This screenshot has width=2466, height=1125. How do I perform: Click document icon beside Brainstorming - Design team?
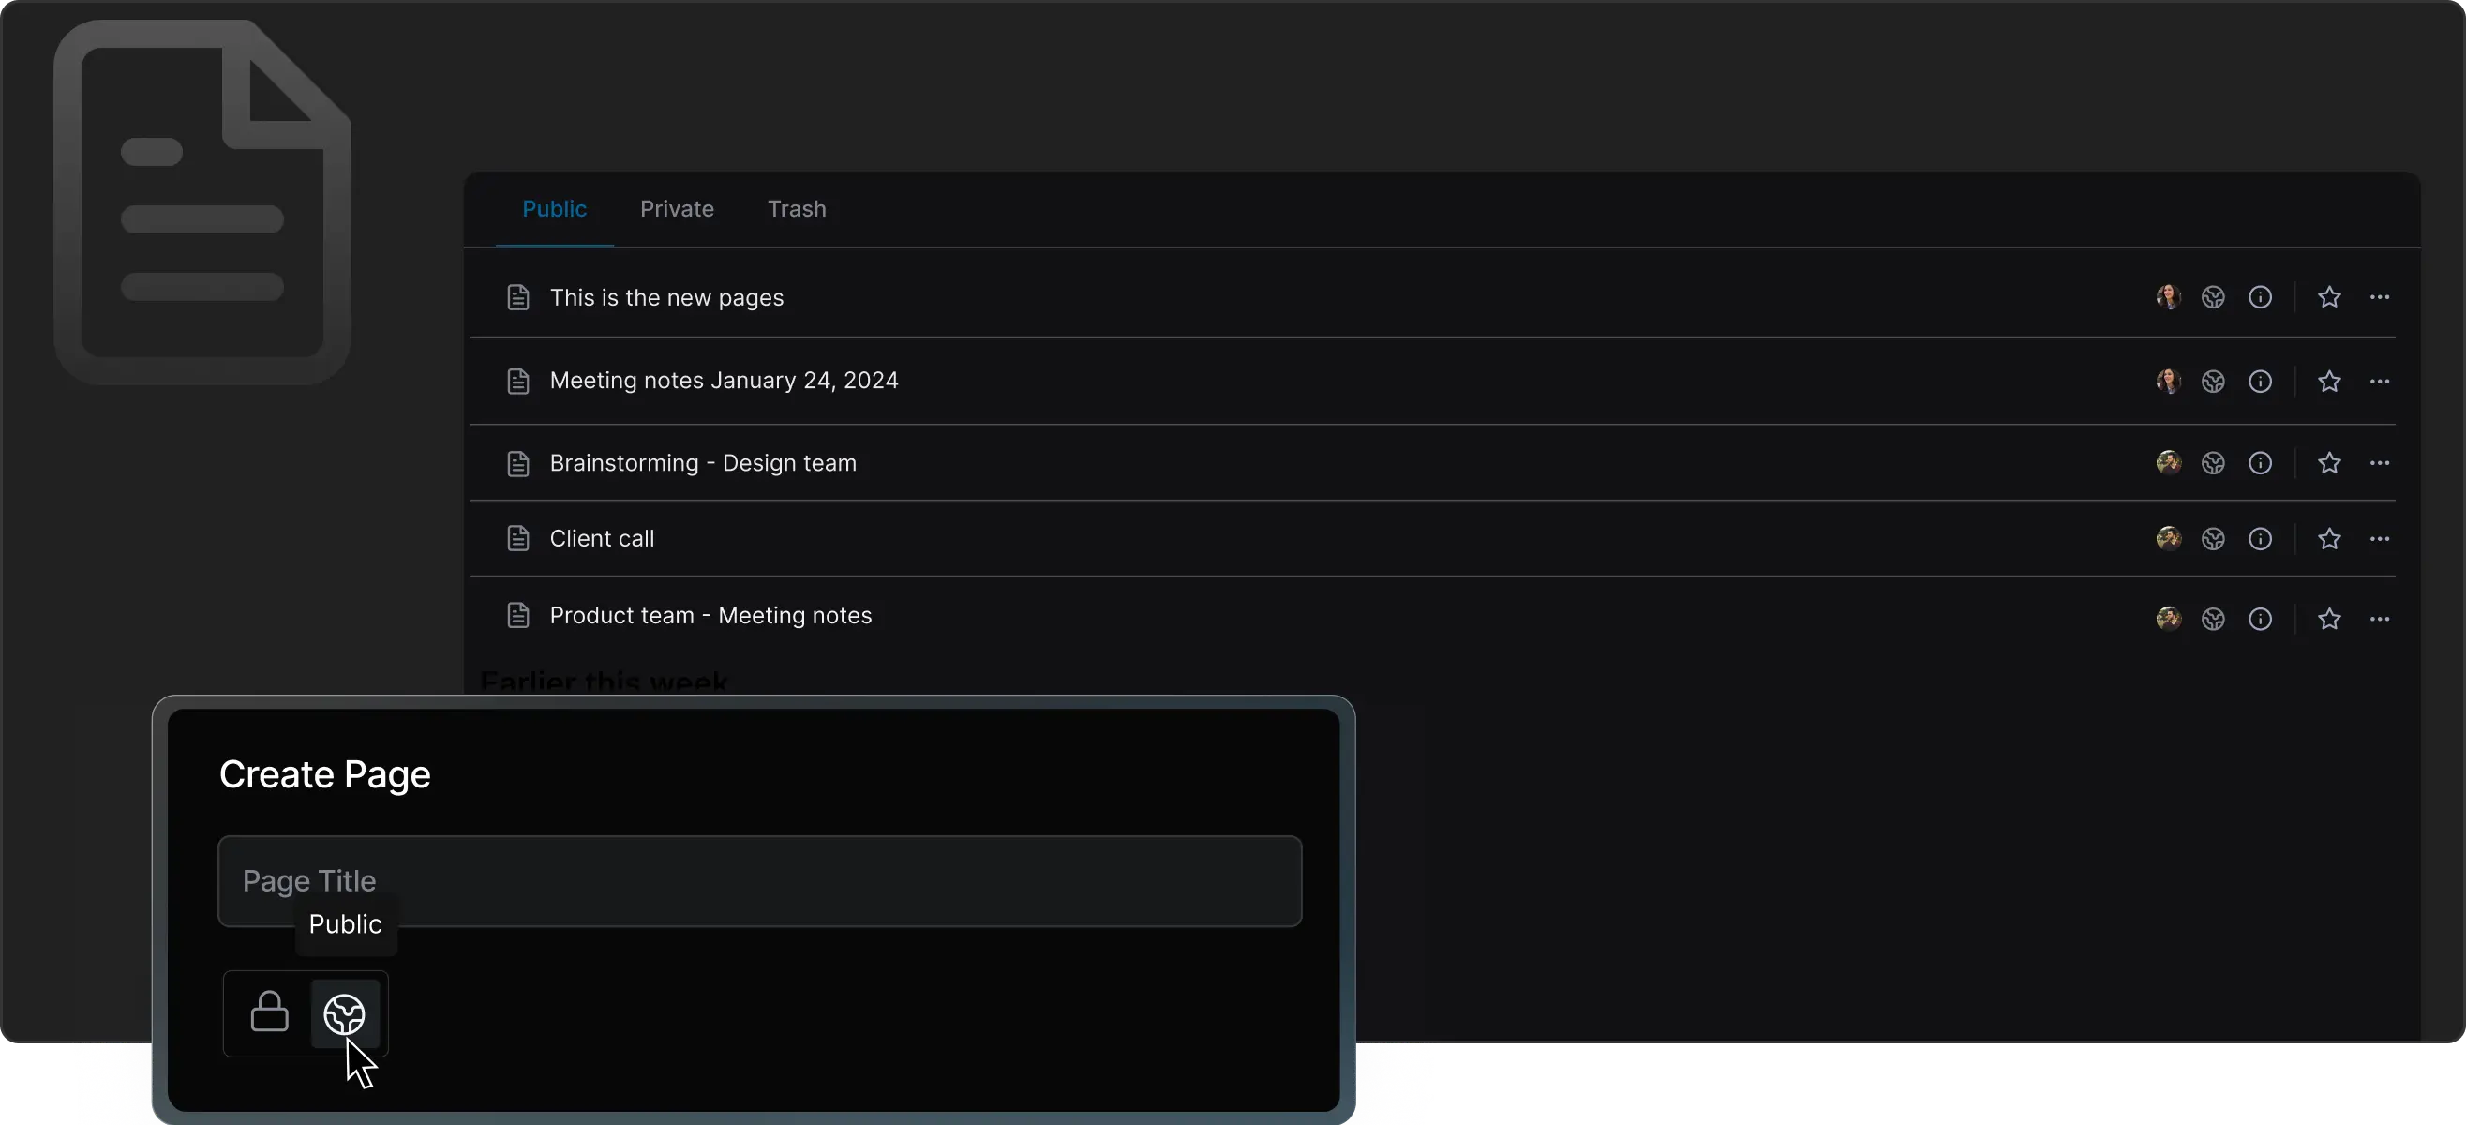(518, 463)
